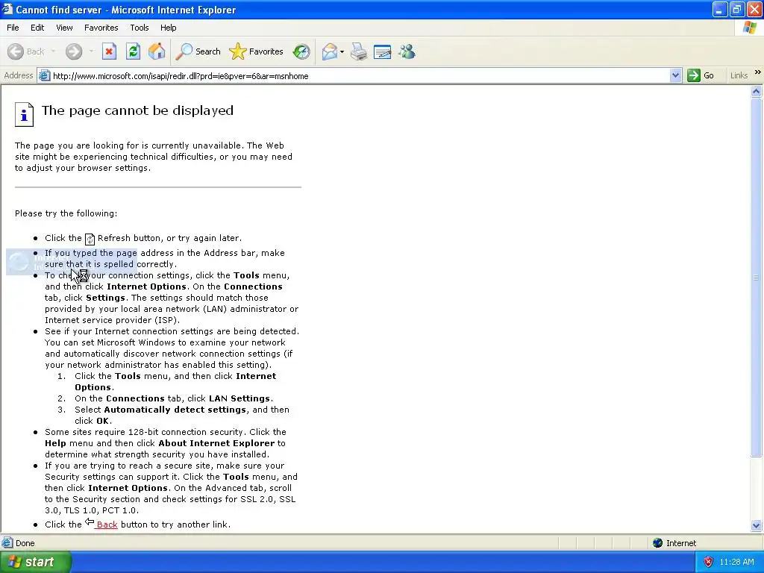Click the Windows flag logo throbber
This screenshot has width=764, height=573.
point(749,28)
